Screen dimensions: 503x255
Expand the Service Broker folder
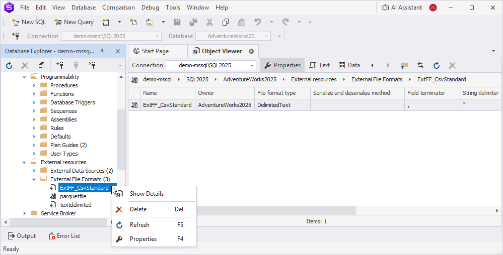click(24, 213)
